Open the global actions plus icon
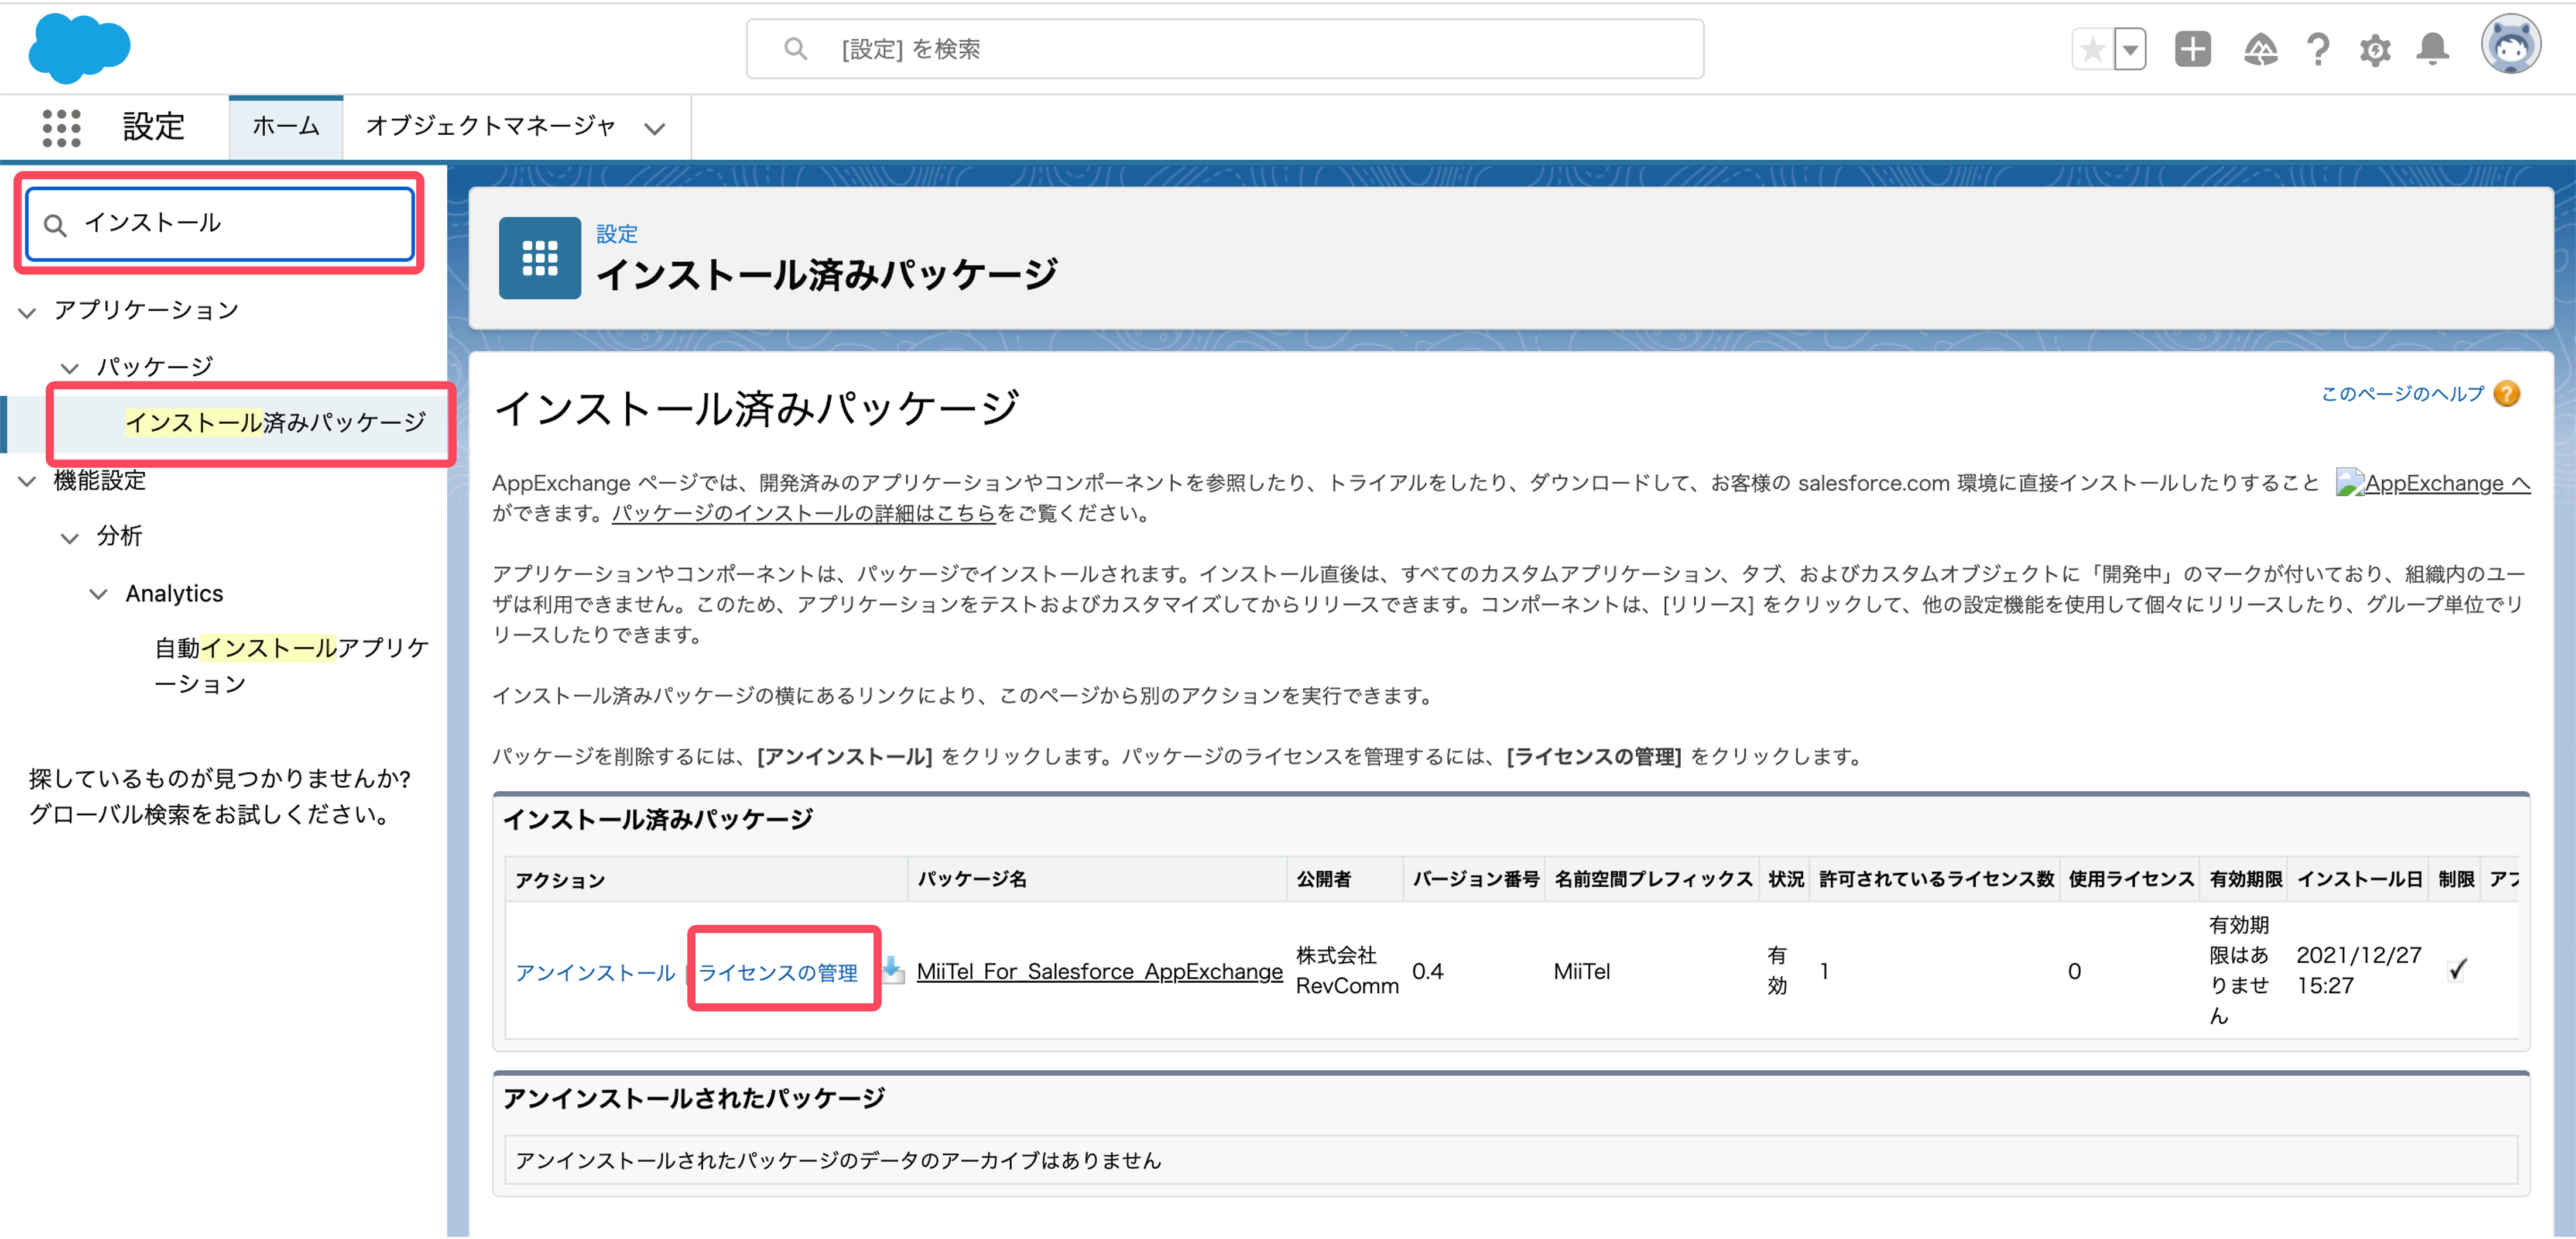 click(x=2192, y=49)
